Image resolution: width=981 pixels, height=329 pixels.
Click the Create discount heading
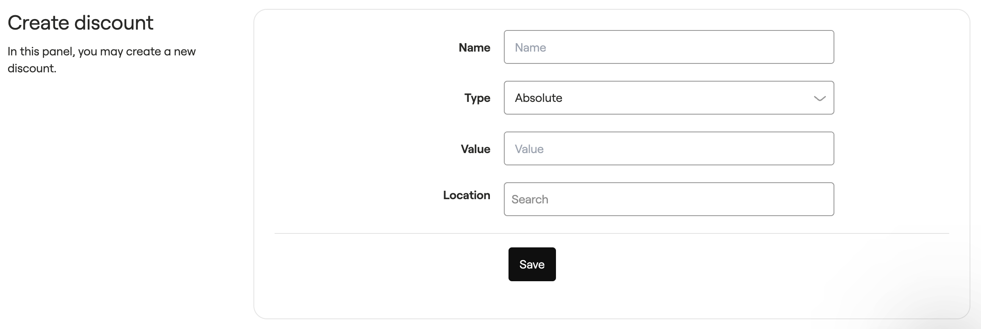pyautogui.click(x=81, y=22)
